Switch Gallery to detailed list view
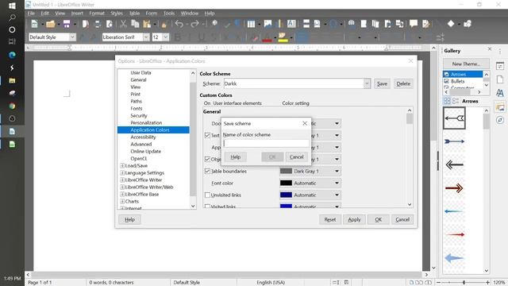This screenshot has height=286, width=508. click(x=456, y=101)
